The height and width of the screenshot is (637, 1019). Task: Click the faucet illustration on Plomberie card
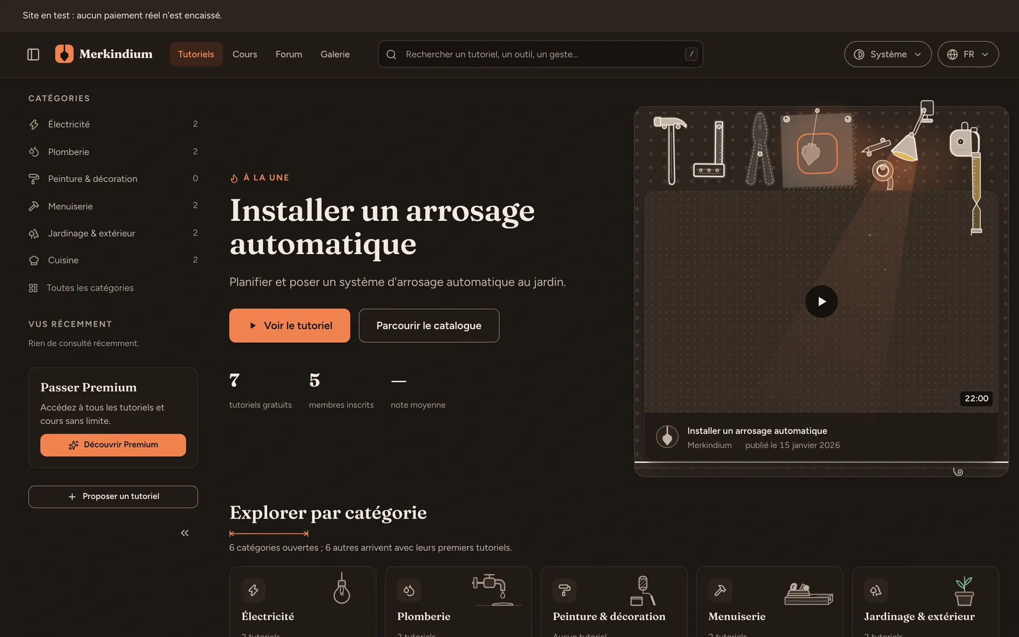(x=496, y=589)
